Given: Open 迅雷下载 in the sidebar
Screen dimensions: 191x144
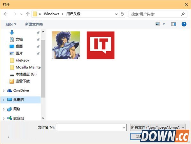Looking at the screenshot, I should 20,81.
